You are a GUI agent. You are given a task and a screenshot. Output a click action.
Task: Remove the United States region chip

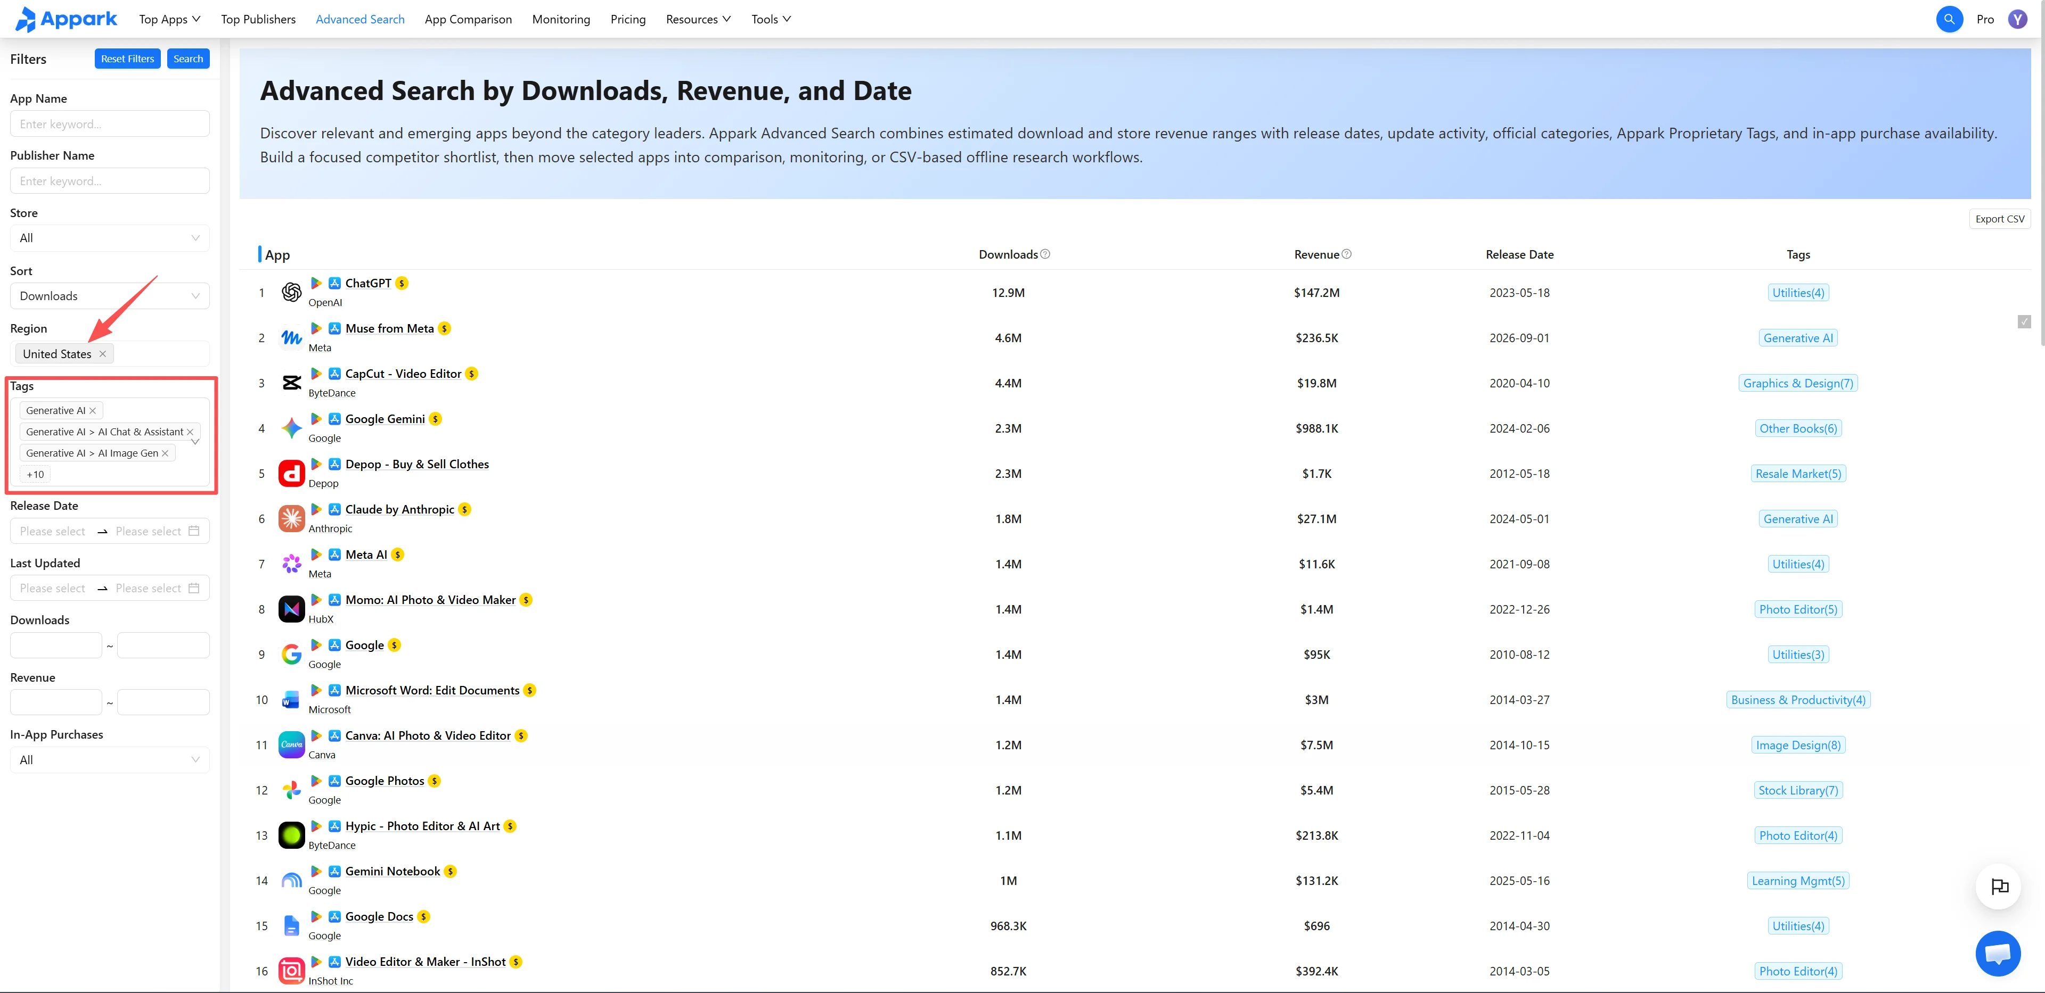click(x=102, y=354)
